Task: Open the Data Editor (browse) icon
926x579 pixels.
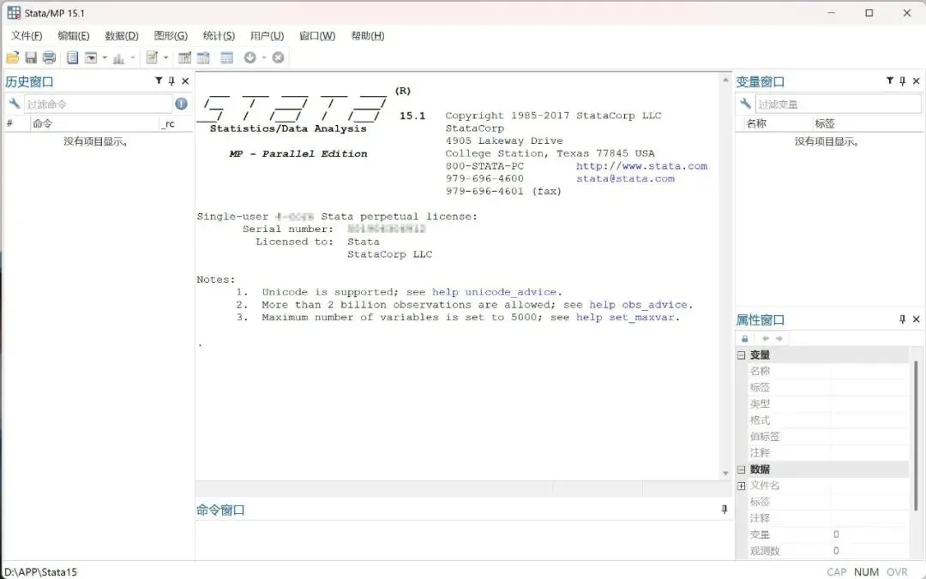Action: pos(203,57)
